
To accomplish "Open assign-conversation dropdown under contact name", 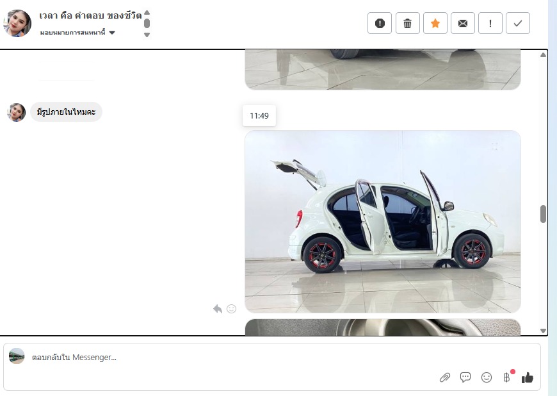I will pos(78,33).
